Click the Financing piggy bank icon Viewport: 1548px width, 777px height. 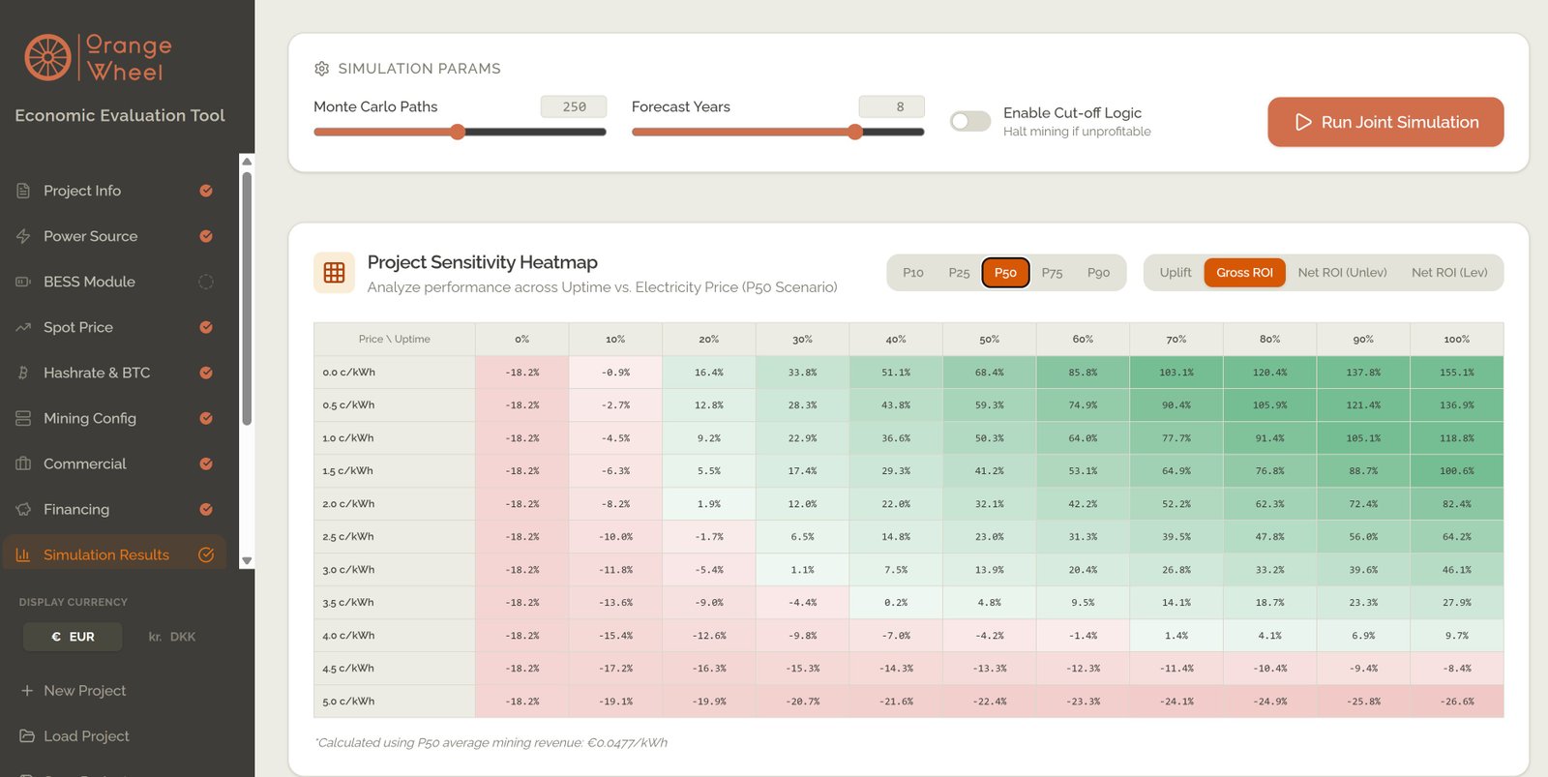point(23,509)
